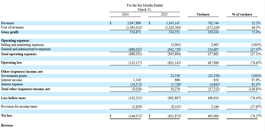Select General and administrative expenses label
265x131 pixels.
point(26,49)
